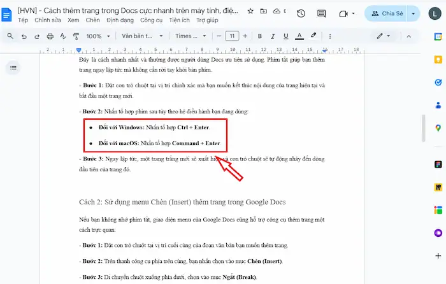Viewport: 446px width, 284px height.
Task: Open version history clock icon
Action: point(301,13)
